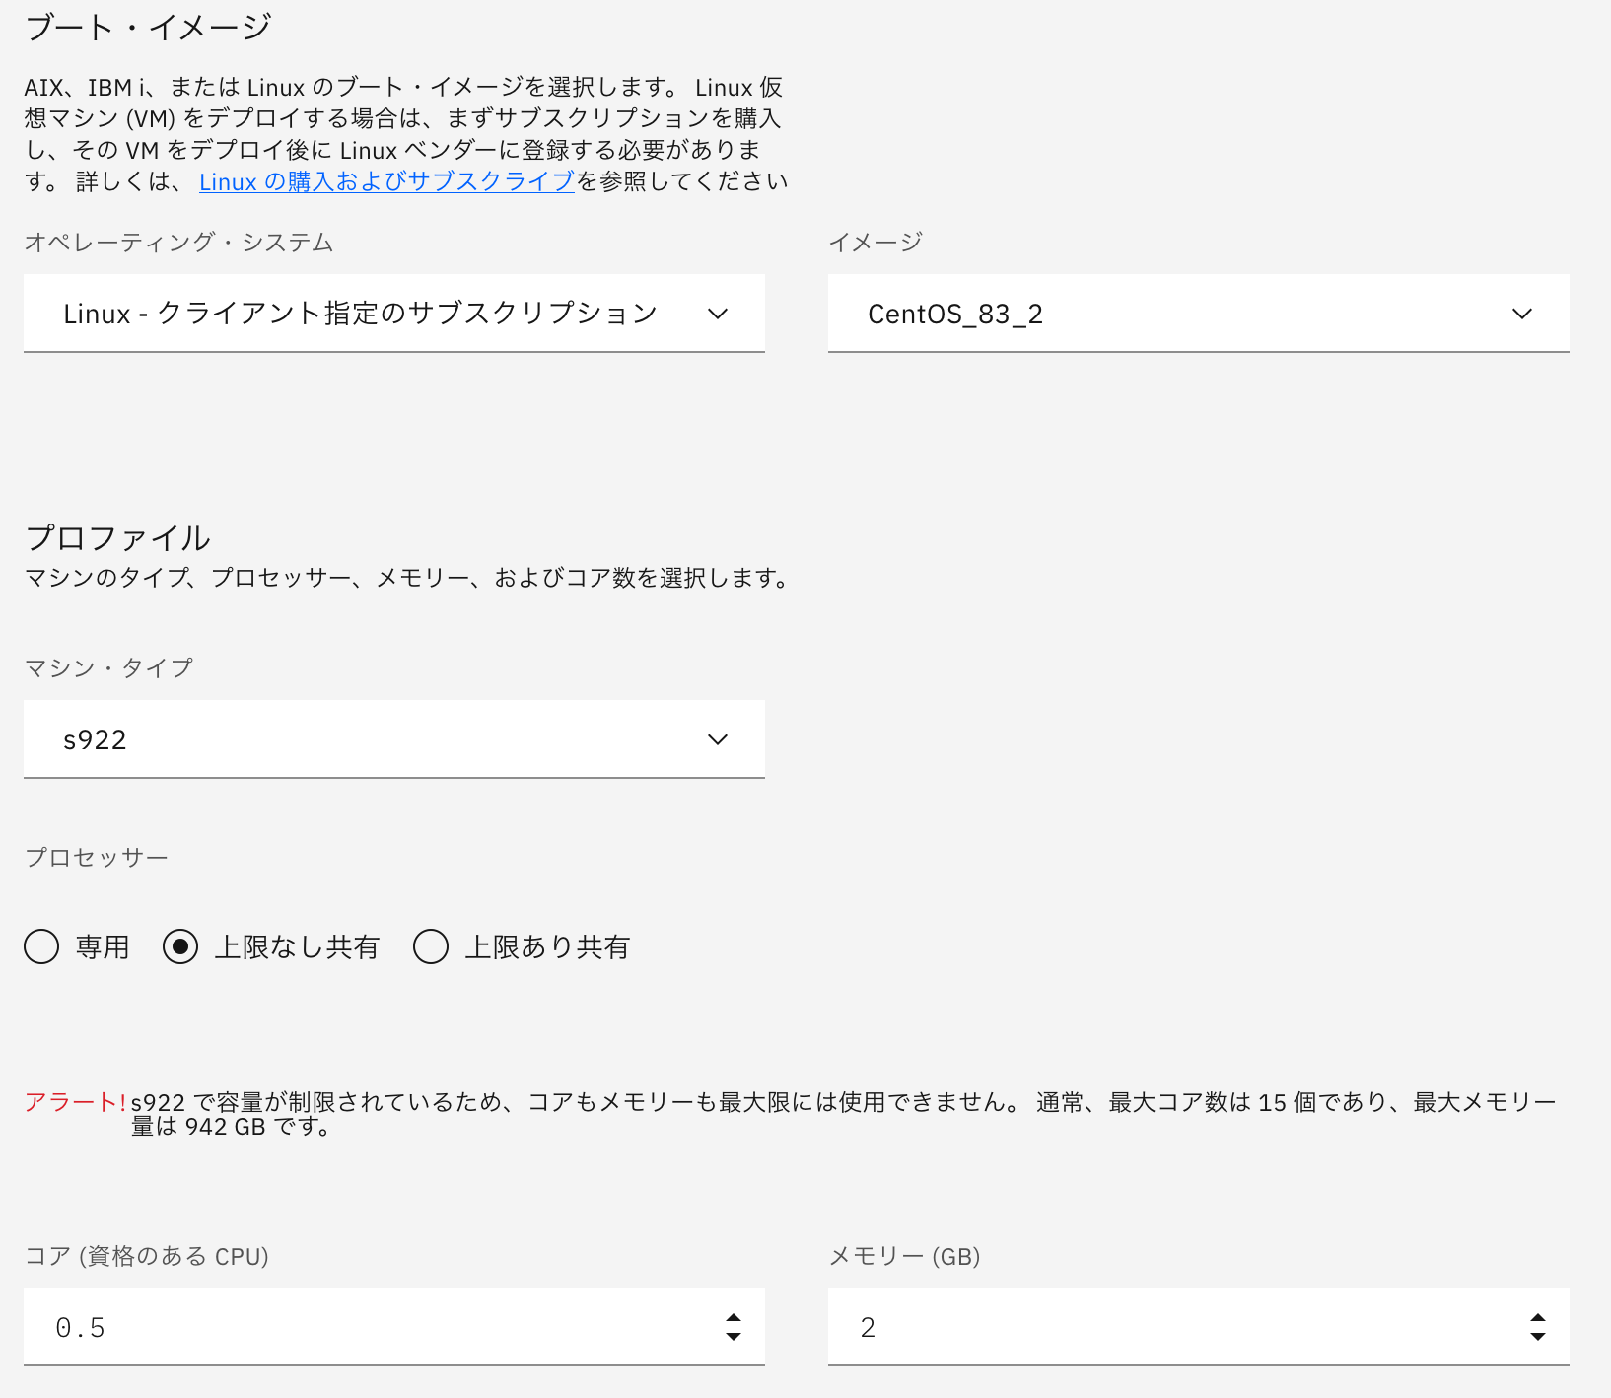Click the operating system dropdown chevron icon
This screenshot has width=1611, height=1398.
pyautogui.click(x=719, y=314)
